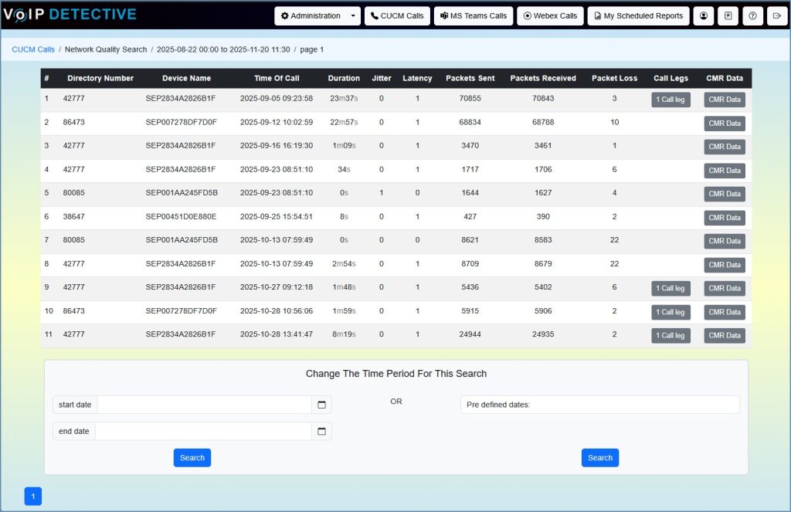Viewport: 791px width, 512px height.
Task: Follow the CUCM Calls breadcrumb link
Action: tap(32, 49)
